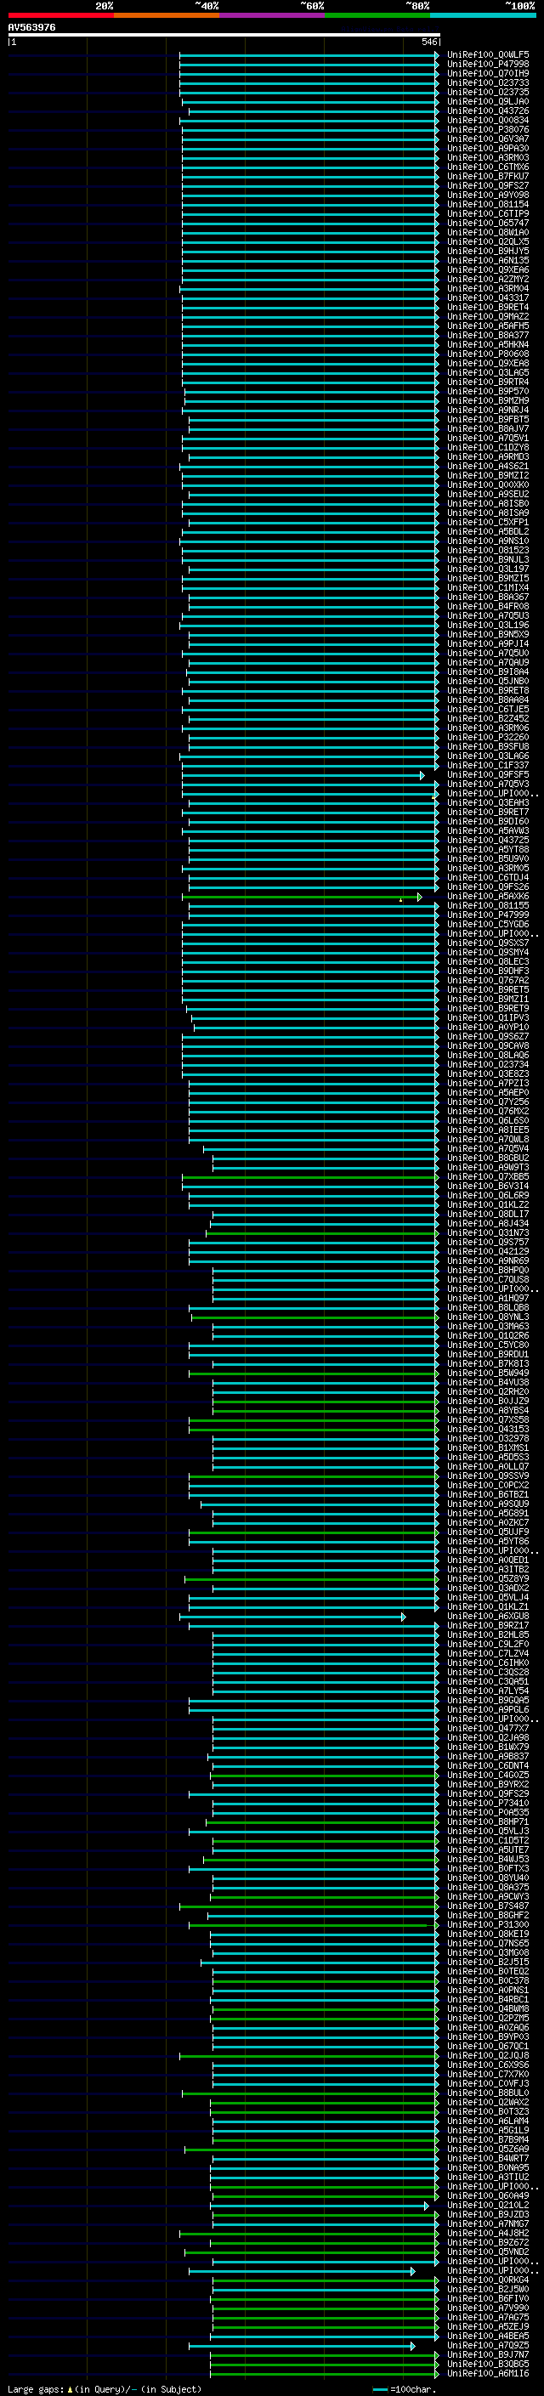Click the UniRef100_Q43317 entry

pos(488,297)
